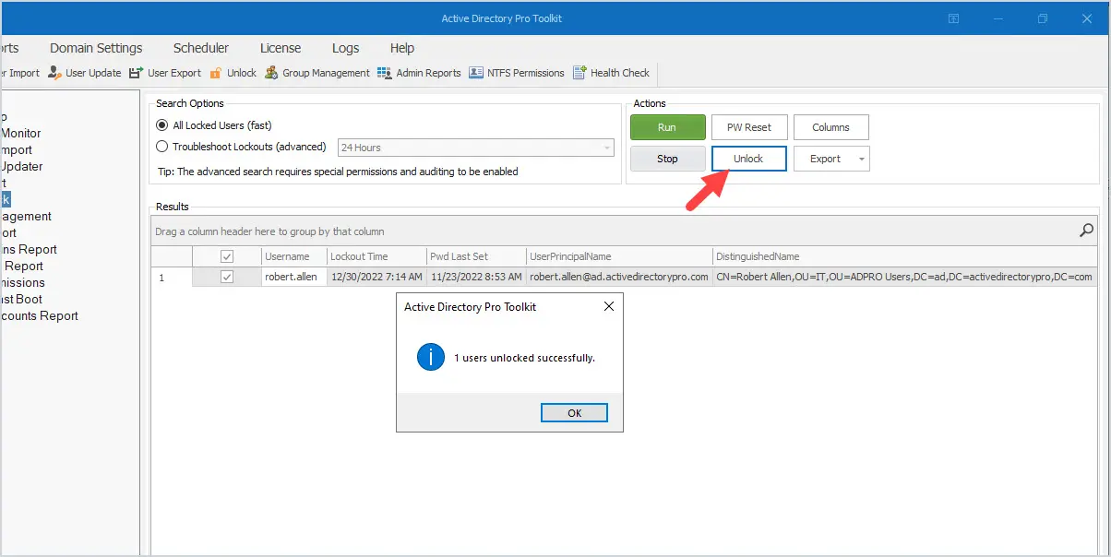The image size is (1111, 557).
Task: Select the sidebar item ending in ast Boot
Action: point(21,299)
